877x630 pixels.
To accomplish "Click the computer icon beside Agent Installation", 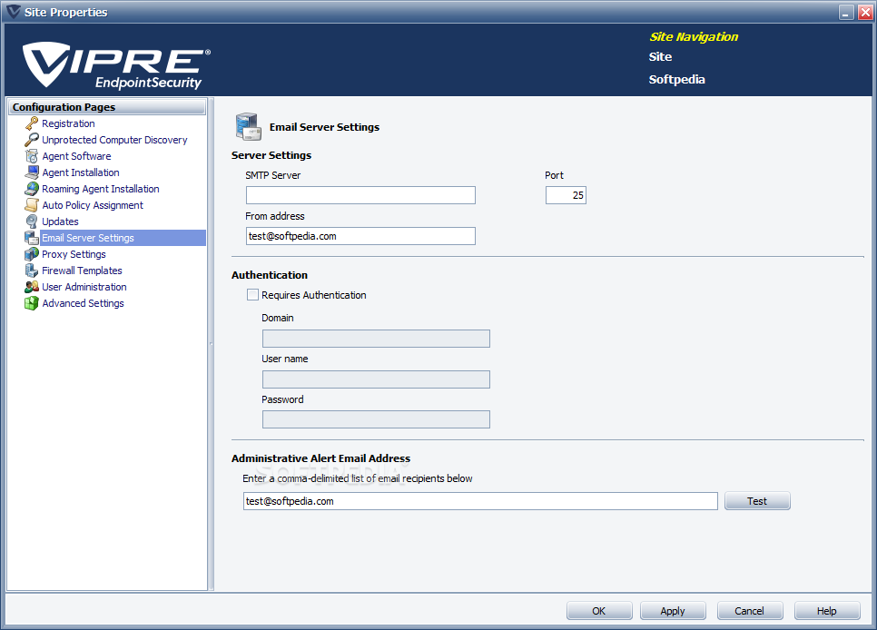I will 32,172.
